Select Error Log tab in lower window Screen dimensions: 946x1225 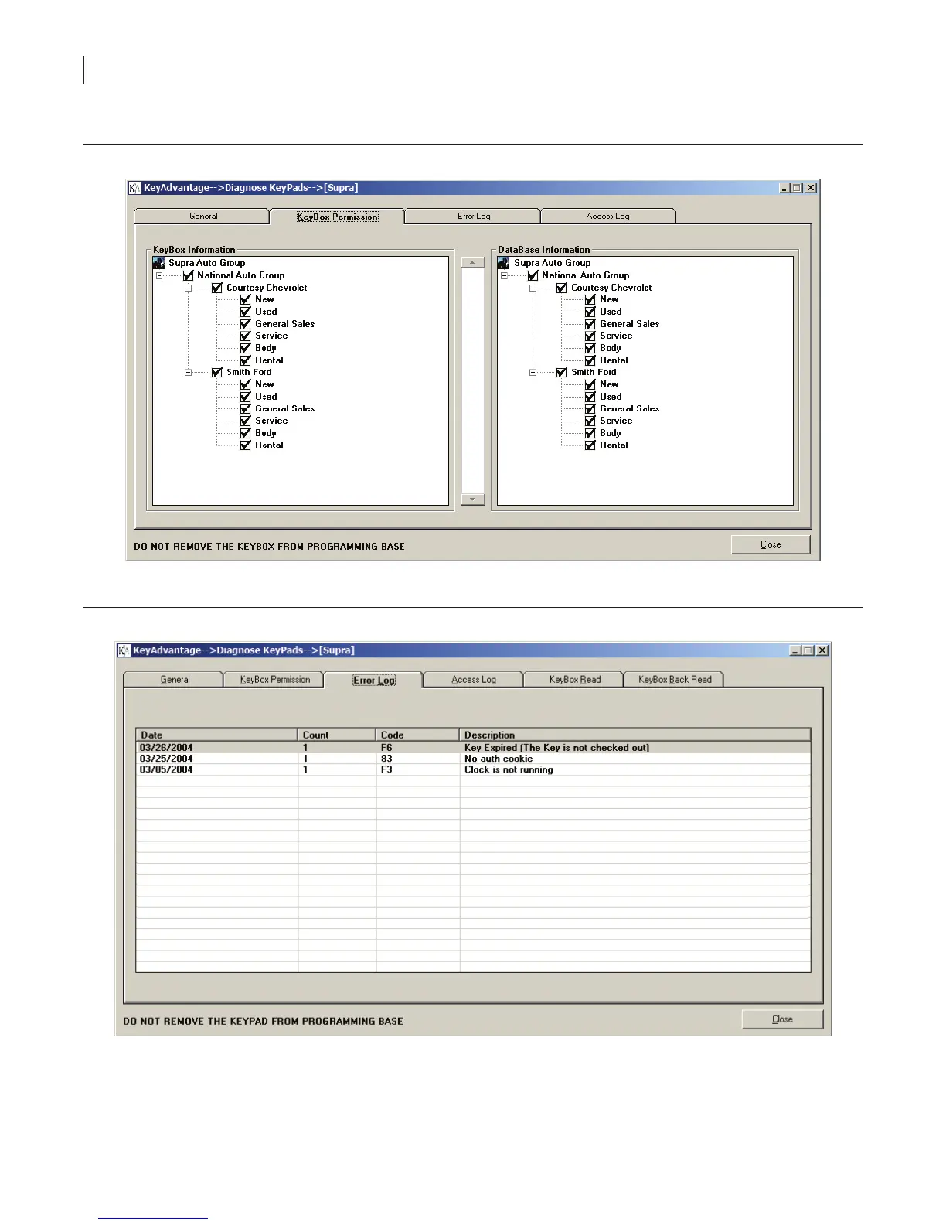click(373, 680)
